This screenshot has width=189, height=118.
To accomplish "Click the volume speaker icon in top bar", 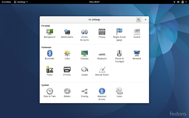I will click(x=178, y=2).
